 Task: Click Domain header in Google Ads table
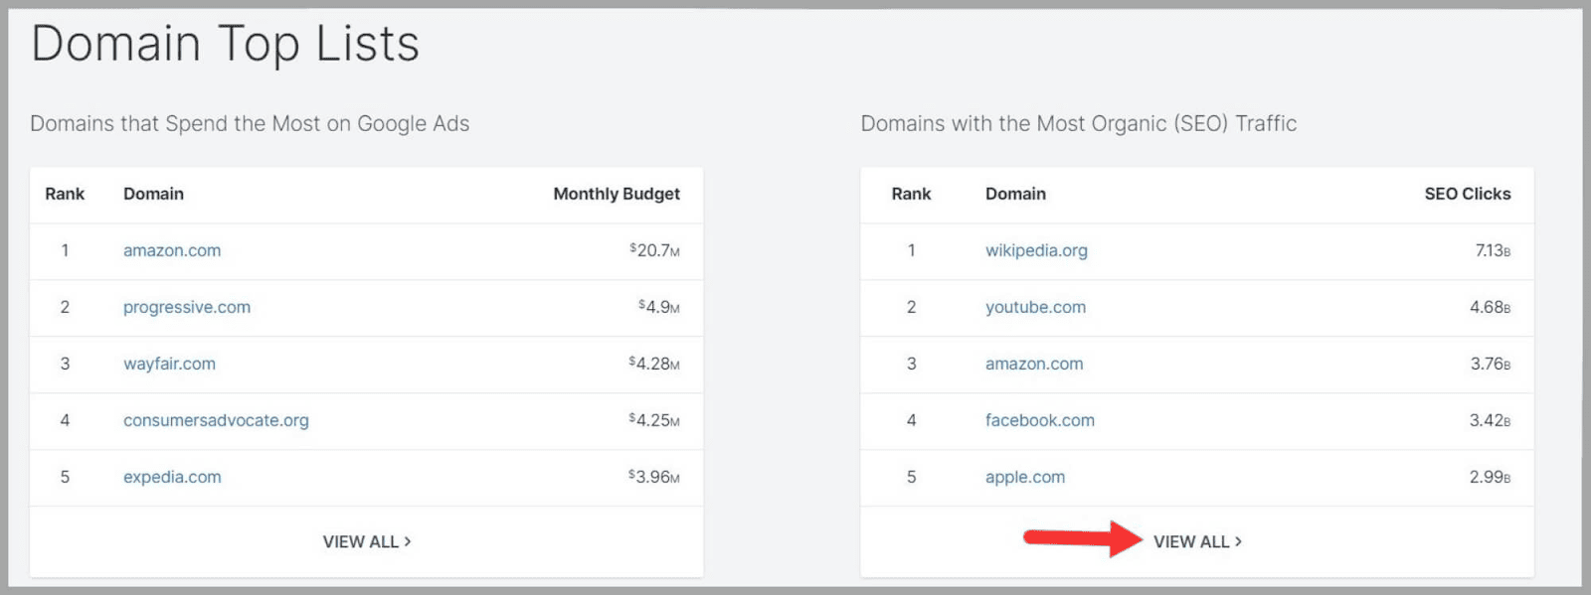[x=153, y=194]
